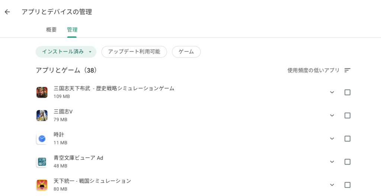The image size is (381, 196).
Task: Go back using the left arrow icon
Action: point(7,12)
